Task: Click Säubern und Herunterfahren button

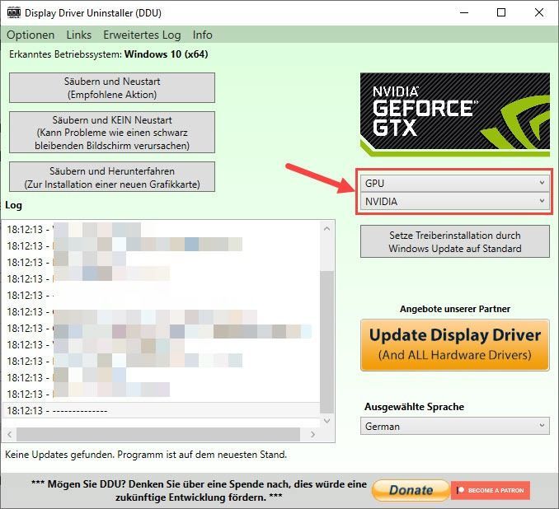Action: tap(112, 177)
